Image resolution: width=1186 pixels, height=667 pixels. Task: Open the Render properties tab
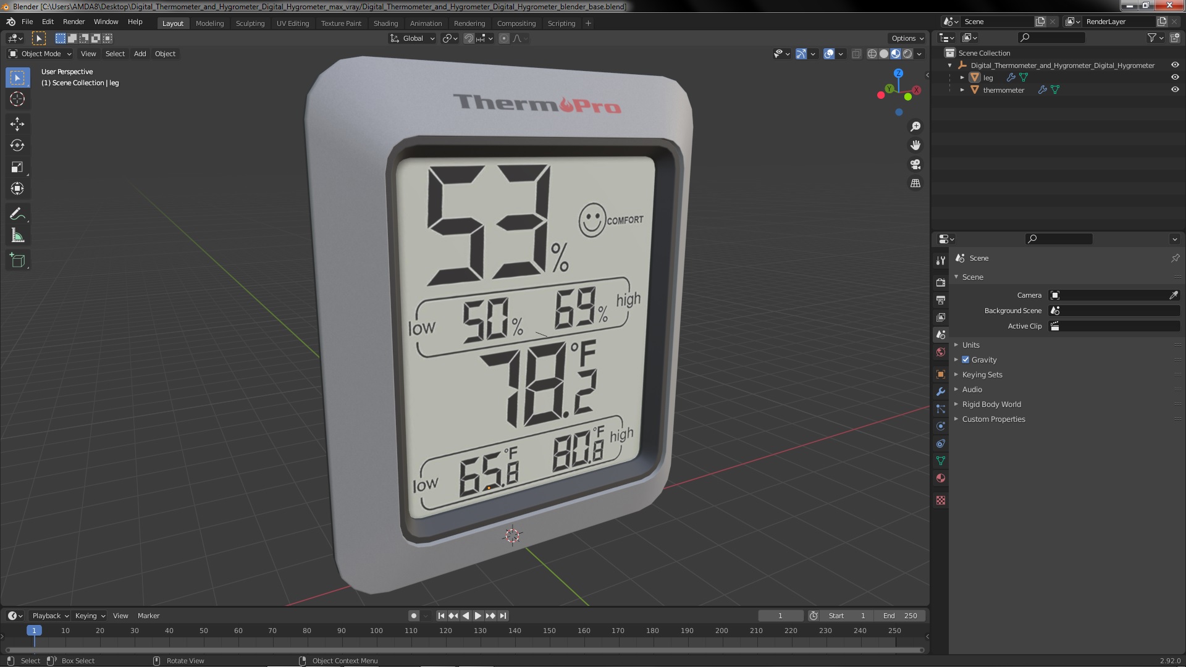pyautogui.click(x=941, y=282)
